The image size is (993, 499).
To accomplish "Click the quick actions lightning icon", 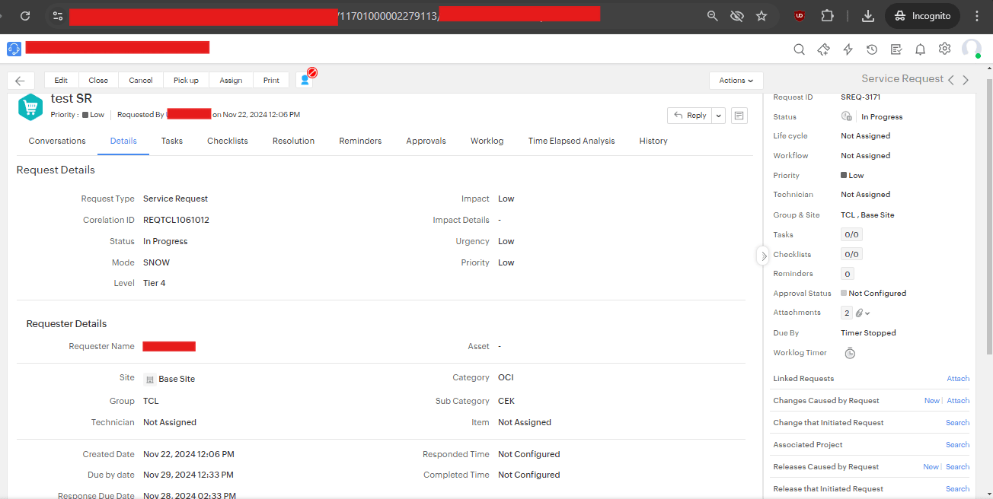I will tap(848, 49).
